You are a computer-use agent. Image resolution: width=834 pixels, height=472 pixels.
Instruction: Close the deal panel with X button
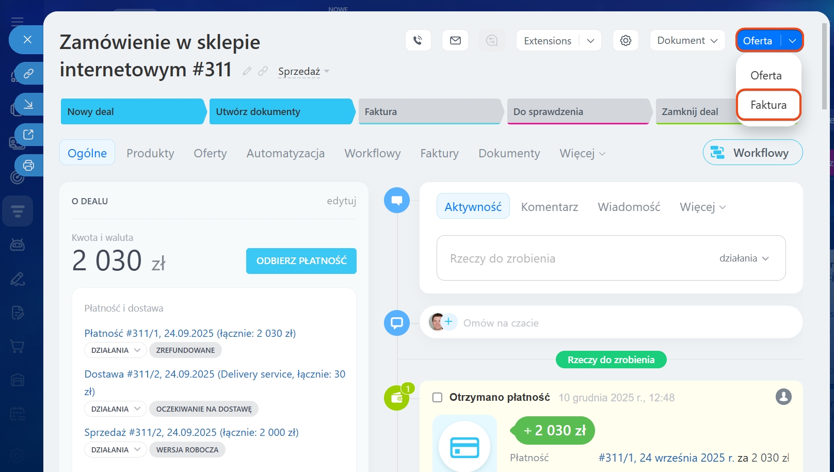pos(28,40)
